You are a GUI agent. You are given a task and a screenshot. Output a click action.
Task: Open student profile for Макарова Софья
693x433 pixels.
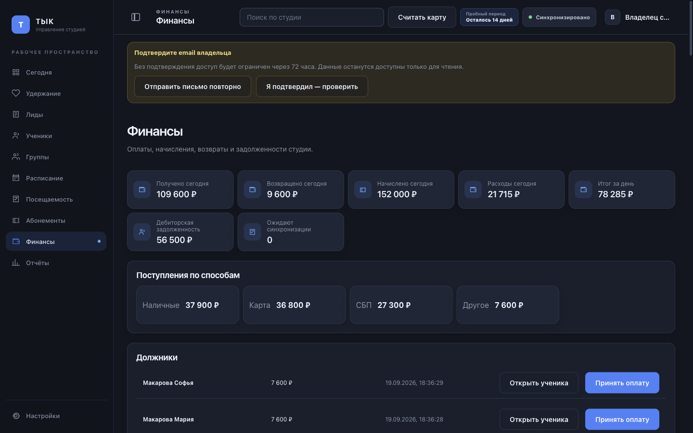(x=539, y=383)
